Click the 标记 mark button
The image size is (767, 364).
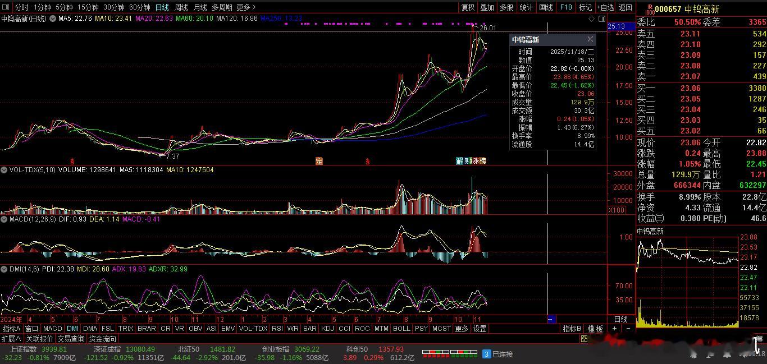click(x=586, y=7)
